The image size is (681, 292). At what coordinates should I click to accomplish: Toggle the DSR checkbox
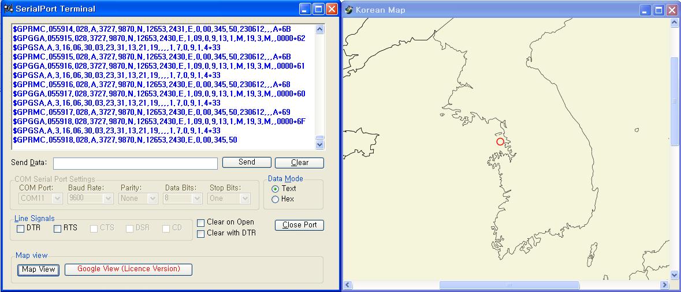pos(129,229)
